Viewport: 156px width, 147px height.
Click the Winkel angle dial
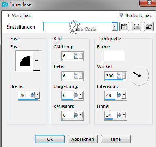tap(139, 76)
